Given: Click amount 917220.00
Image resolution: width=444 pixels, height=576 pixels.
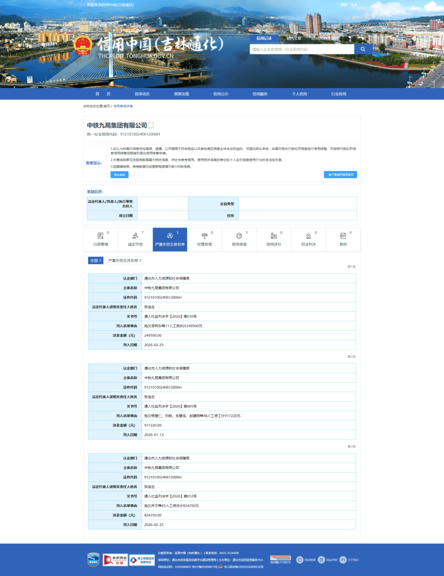Looking at the screenshot, I should tap(153, 425).
